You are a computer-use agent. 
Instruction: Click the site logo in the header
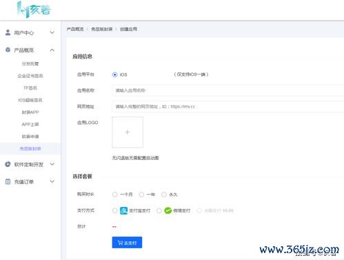coord(34,10)
